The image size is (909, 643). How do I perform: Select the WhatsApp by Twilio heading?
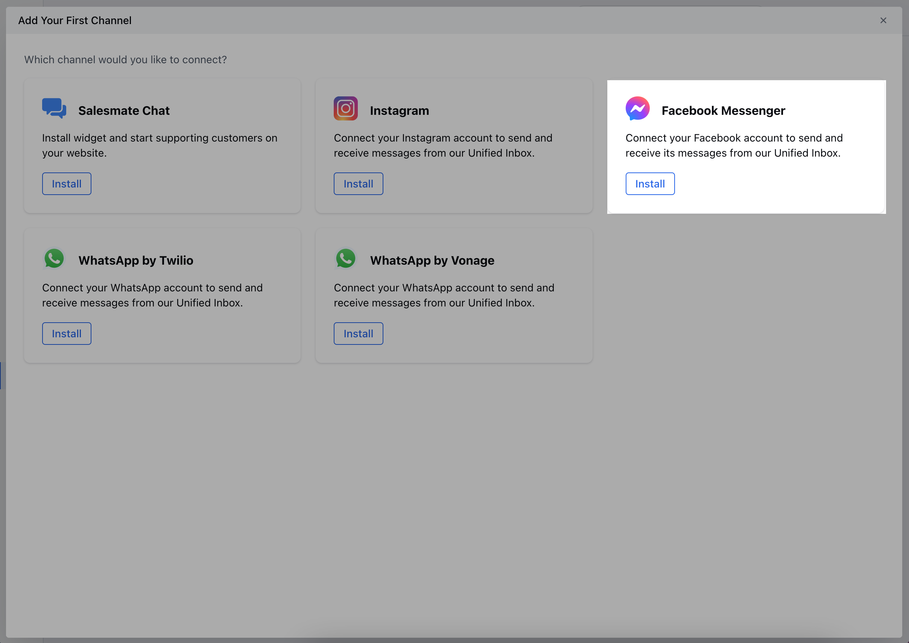click(136, 260)
